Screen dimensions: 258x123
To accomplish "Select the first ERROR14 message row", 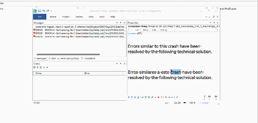I will tap(80, 30).
